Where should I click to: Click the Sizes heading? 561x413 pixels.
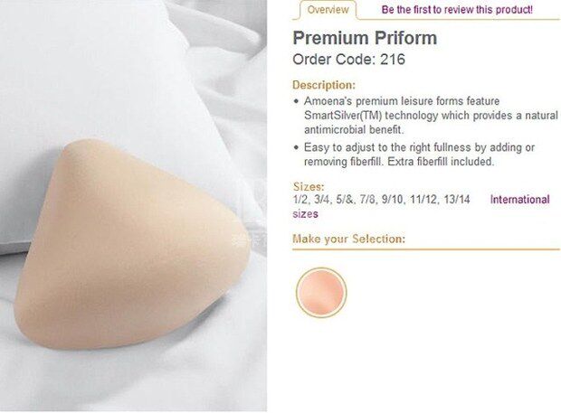[308, 186]
